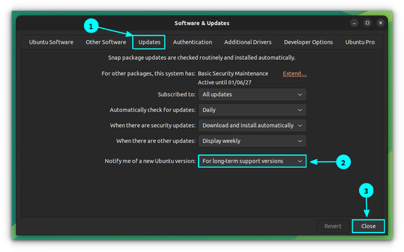Viewport: 404px width, 252px height.
Task: Click the Close button
Action: 368,226
